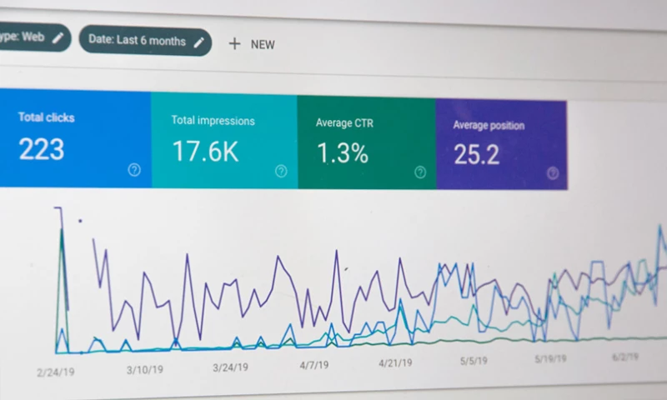The height and width of the screenshot is (400, 667).
Task: Click the 5/19/19 axis date label
Action: pos(550,359)
